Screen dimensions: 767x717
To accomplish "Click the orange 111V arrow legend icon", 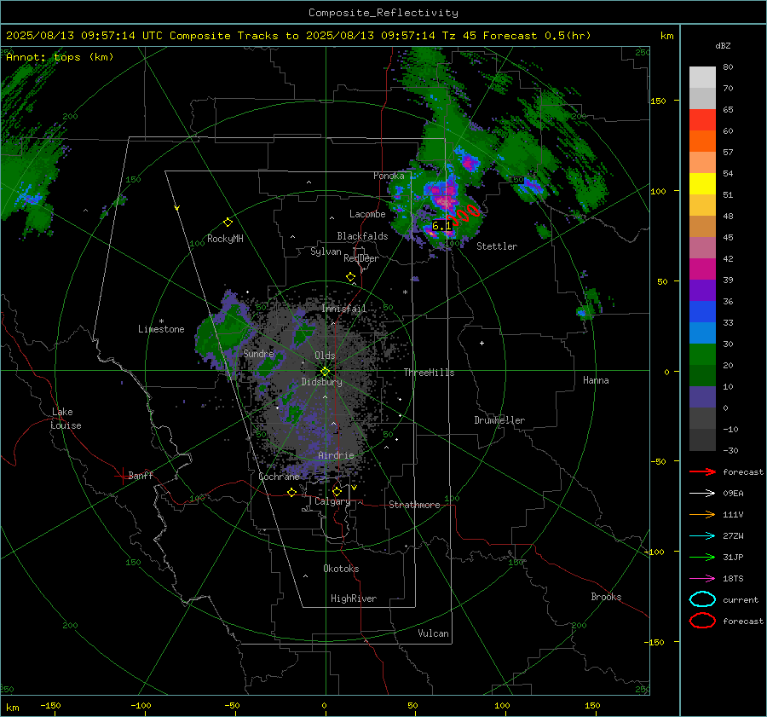I will [702, 514].
